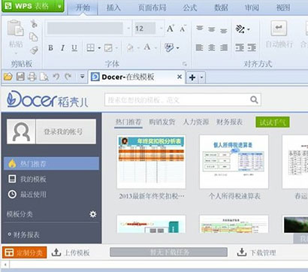Select the 人力资源 category tab
The image size is (308, 272).
196,122
